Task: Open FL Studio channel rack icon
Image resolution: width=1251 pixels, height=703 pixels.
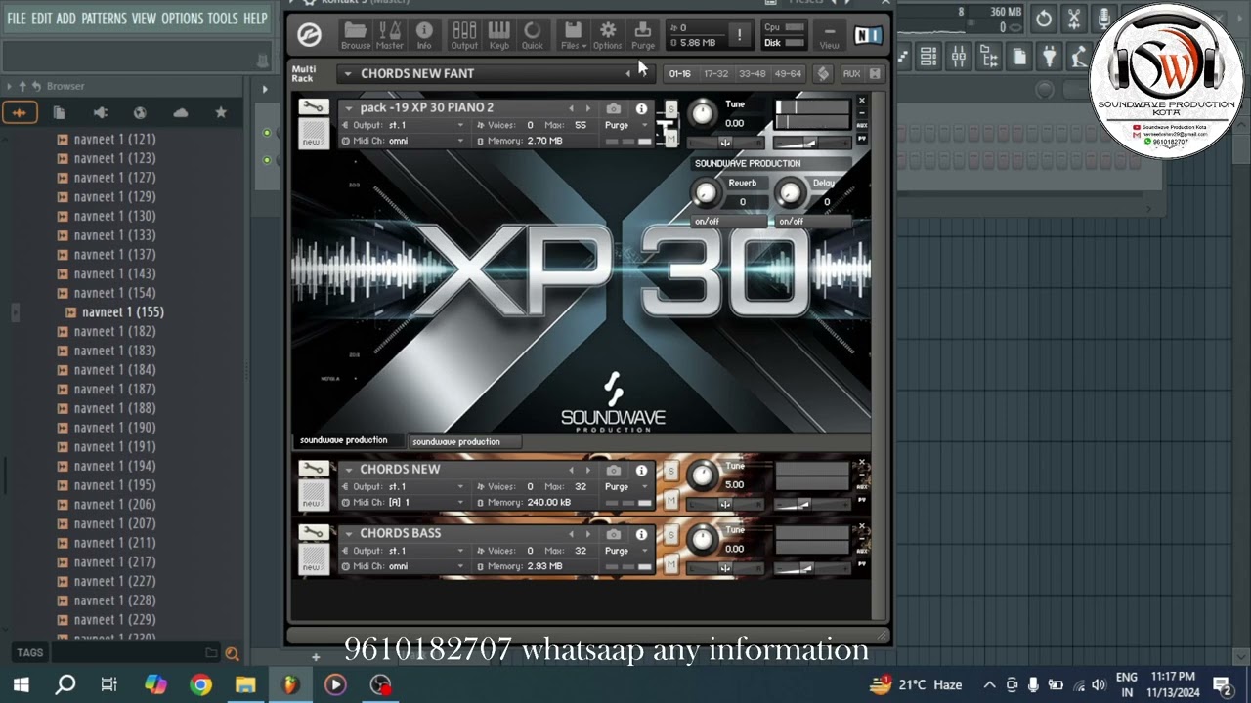Action: click(x=928, y=57)
